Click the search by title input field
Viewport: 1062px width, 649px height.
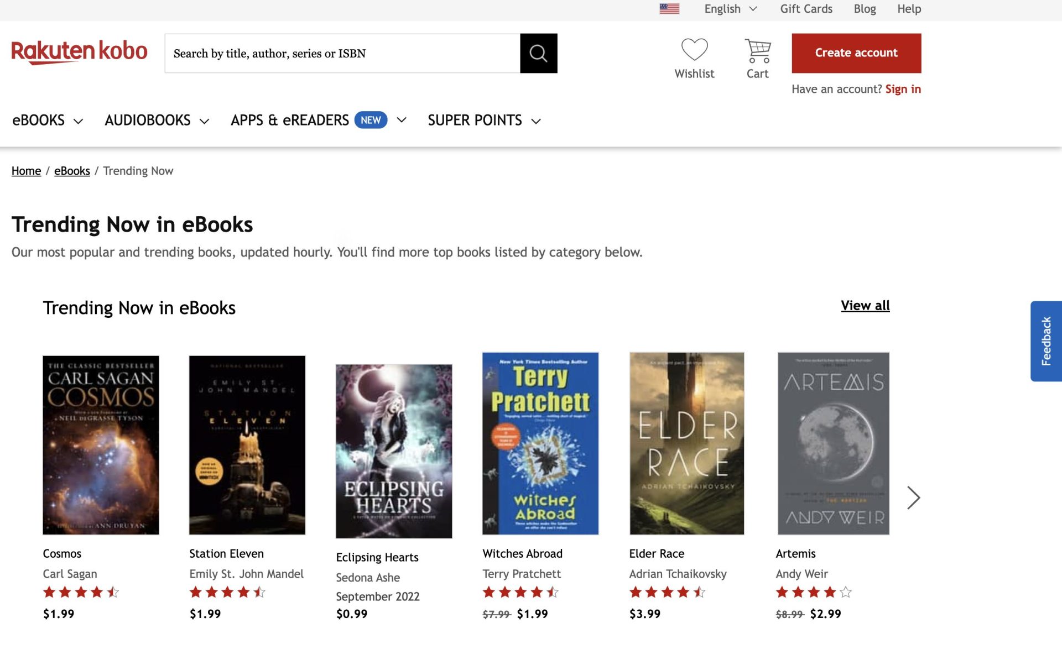342,53
